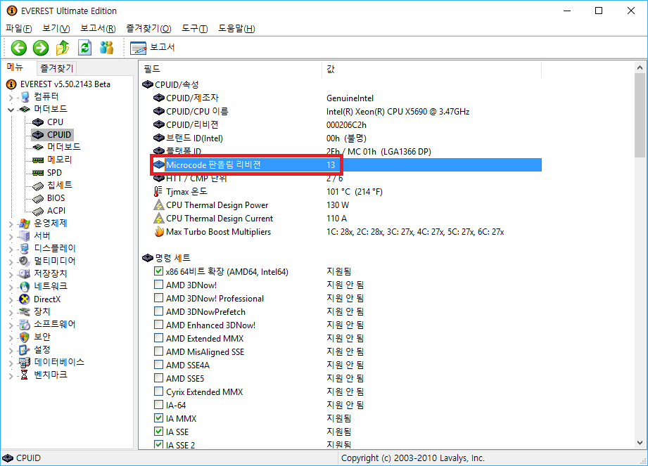Viewport: 648px width, 466px height.
Task: Open the 보기(V) menu
Action: pos(56,29)
